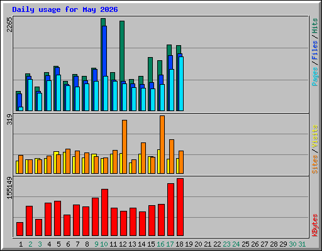Click the Sites legend label

pos(315,164)
